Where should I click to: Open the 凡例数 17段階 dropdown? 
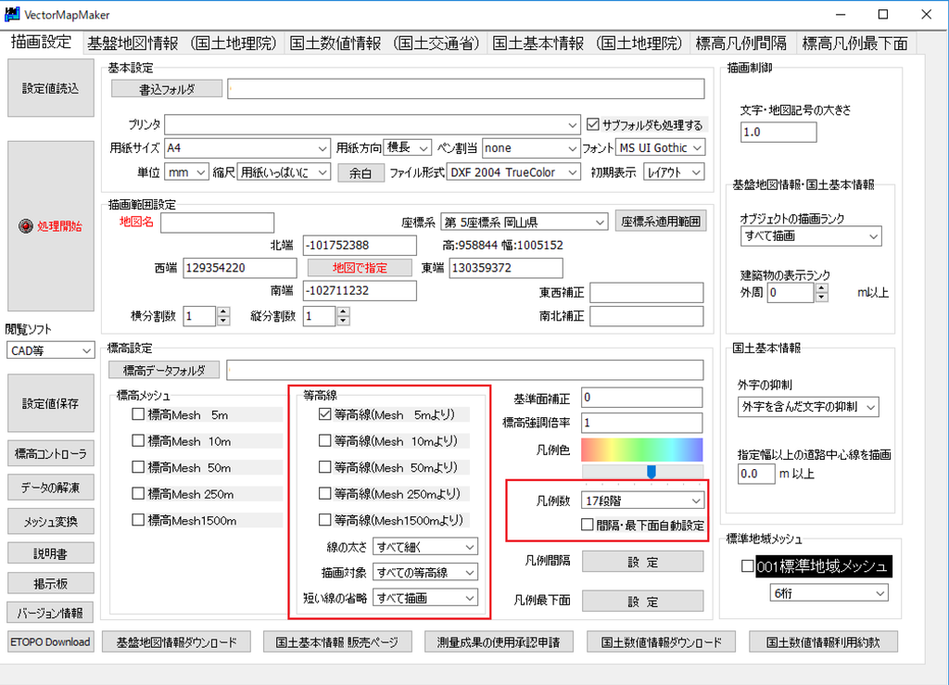[694, 501]
